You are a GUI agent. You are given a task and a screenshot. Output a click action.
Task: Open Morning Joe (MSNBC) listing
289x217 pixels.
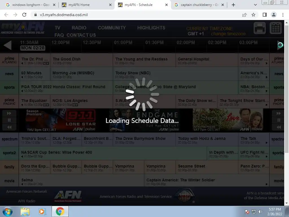81,74
